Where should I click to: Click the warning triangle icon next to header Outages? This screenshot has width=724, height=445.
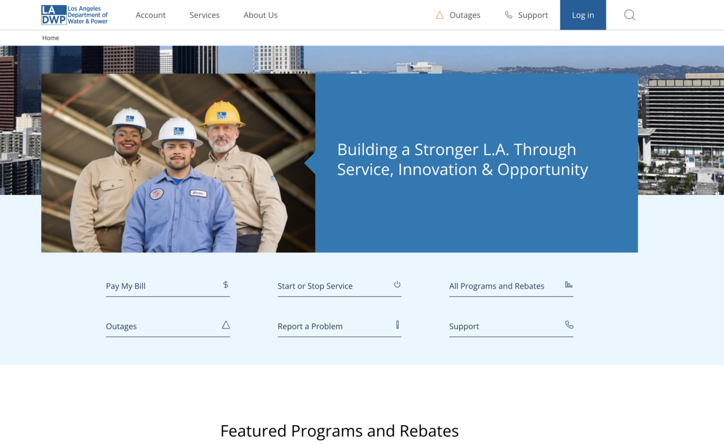click(439, 14)
